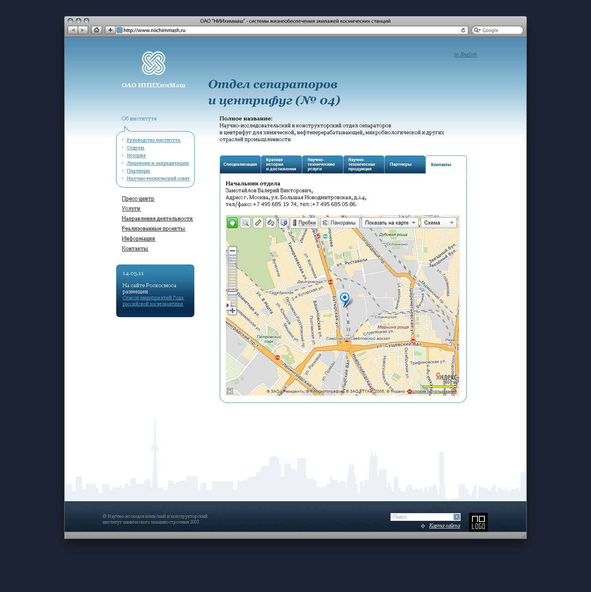Open the Пресс-центр link

click(x=138, y=199)
